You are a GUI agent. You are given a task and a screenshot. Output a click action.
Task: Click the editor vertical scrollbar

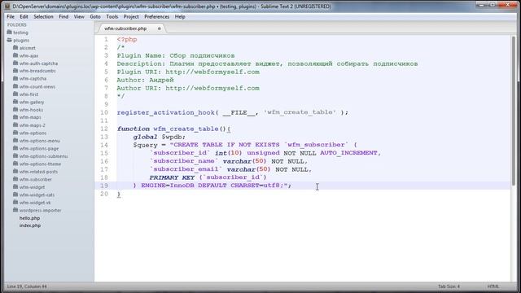click(x=514, y=111)
